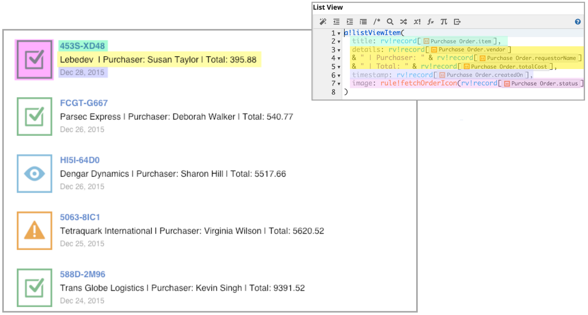588x315 pixels.
Task: Open search with the magnifier icon
Action: point(390,22)
